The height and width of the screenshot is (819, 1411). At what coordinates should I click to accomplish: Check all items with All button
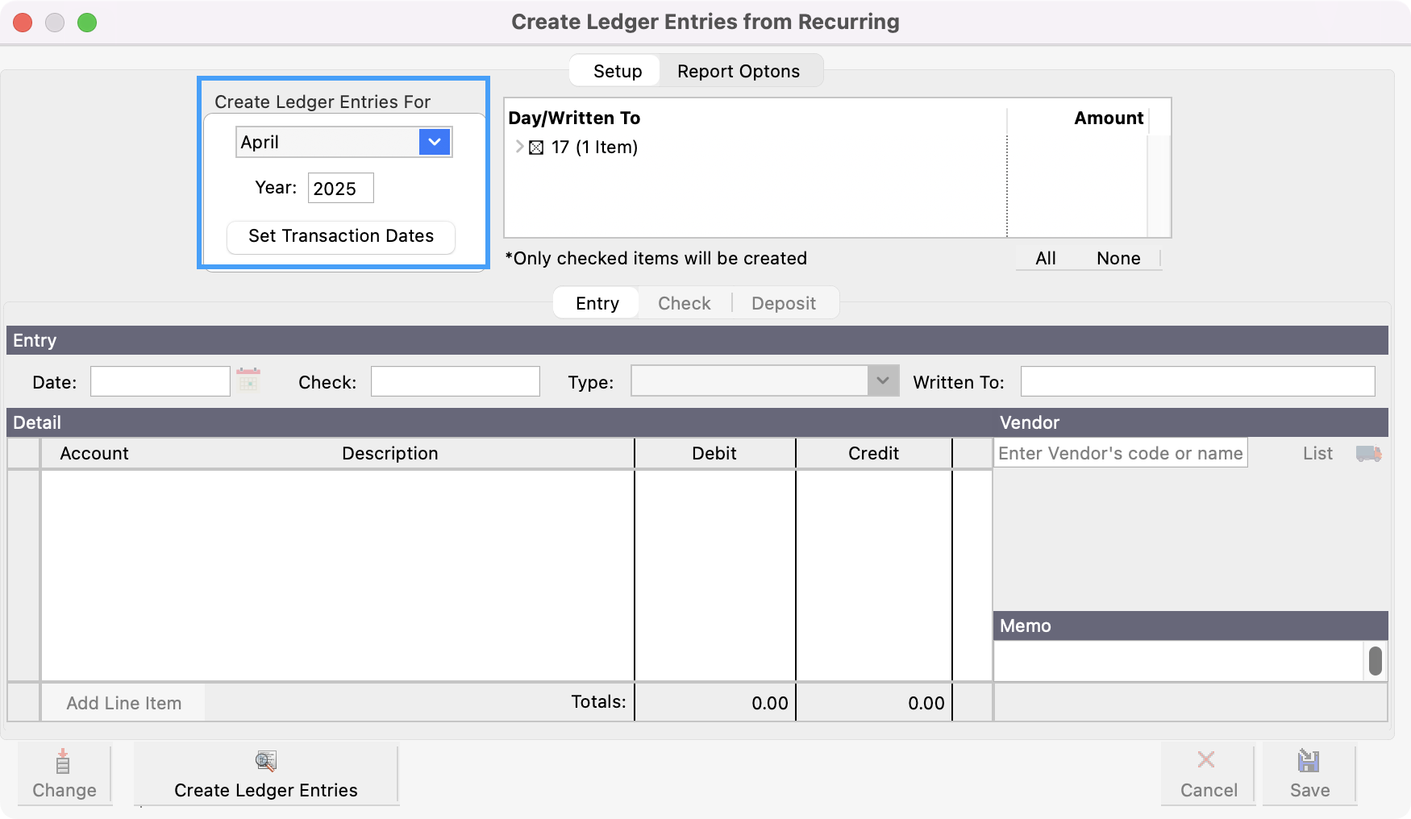[1045, 259]
